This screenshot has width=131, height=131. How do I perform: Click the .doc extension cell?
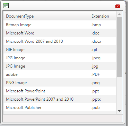pos(95,33)
